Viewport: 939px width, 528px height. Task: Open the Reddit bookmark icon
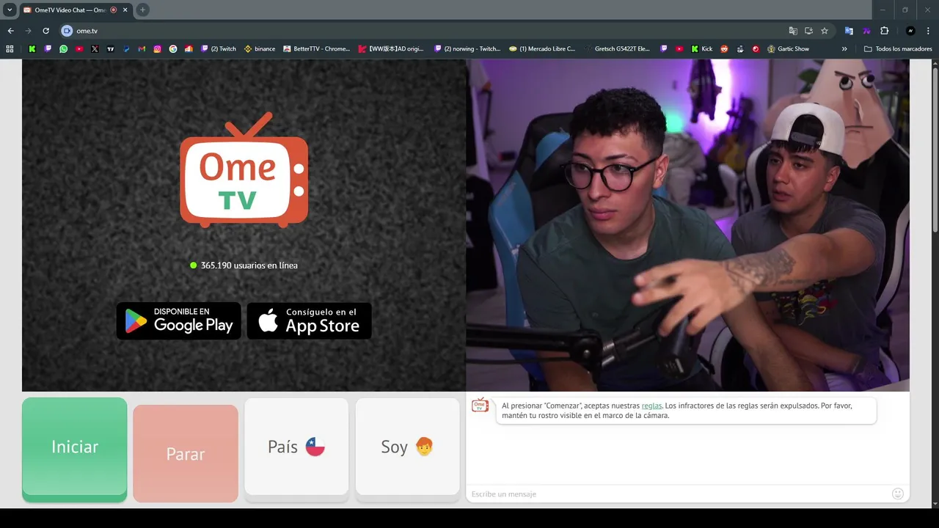[724, 48]
